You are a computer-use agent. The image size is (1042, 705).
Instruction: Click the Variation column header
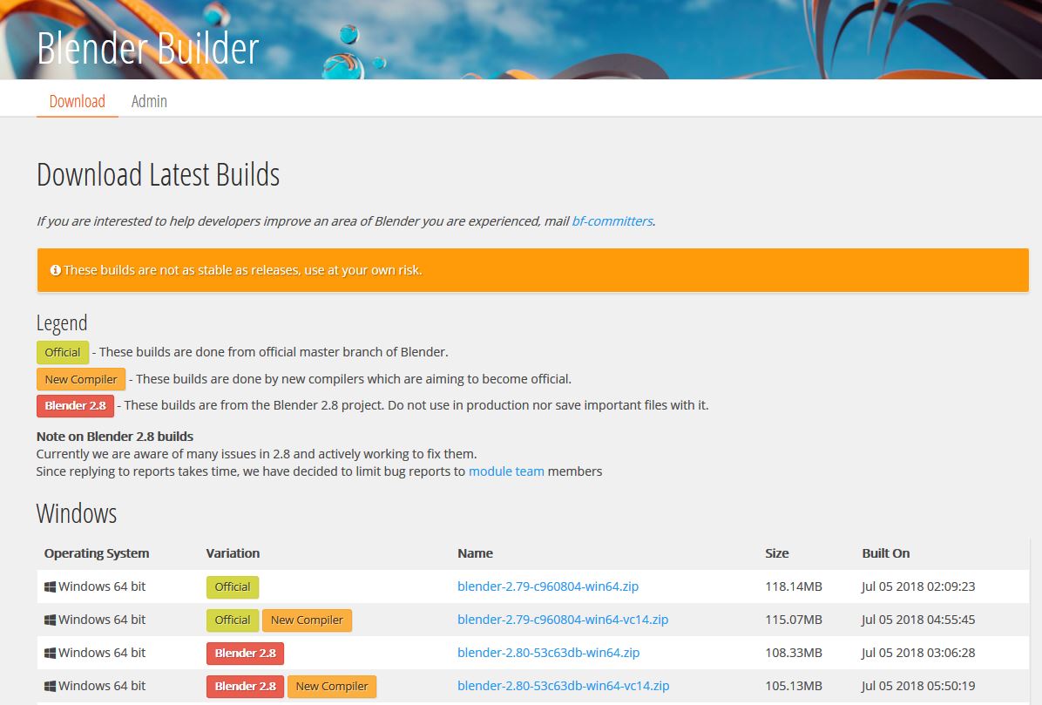tap(233, 552)
